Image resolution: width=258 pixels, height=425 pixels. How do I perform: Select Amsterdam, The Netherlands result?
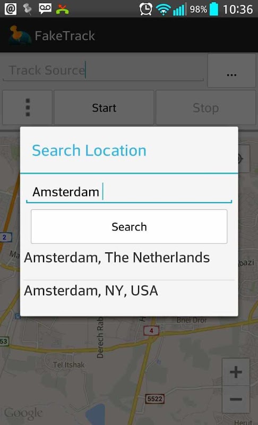[129, 258]
